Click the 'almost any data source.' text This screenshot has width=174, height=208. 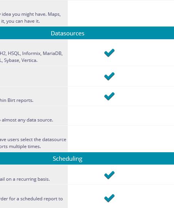point(27,120)
